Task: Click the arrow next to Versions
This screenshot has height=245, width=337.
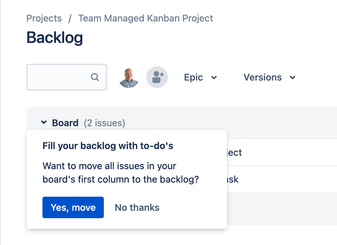Action: [292, 78]
